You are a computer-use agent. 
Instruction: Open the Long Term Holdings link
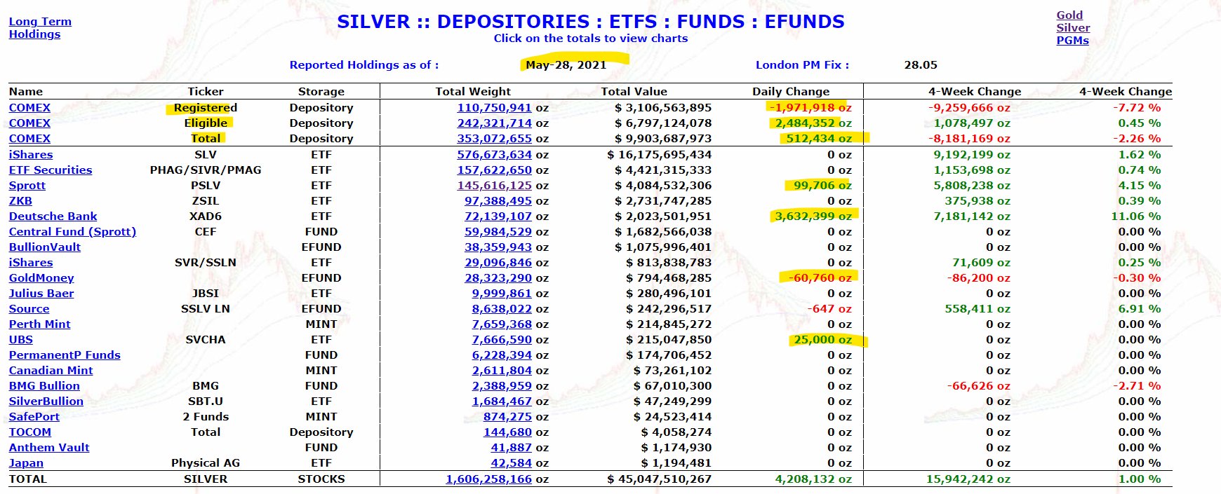pyautogui.click(x=40, y=28)
